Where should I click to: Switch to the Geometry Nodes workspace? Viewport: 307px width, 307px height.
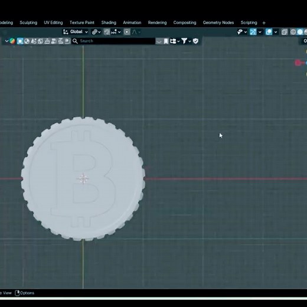click(218, 22)
